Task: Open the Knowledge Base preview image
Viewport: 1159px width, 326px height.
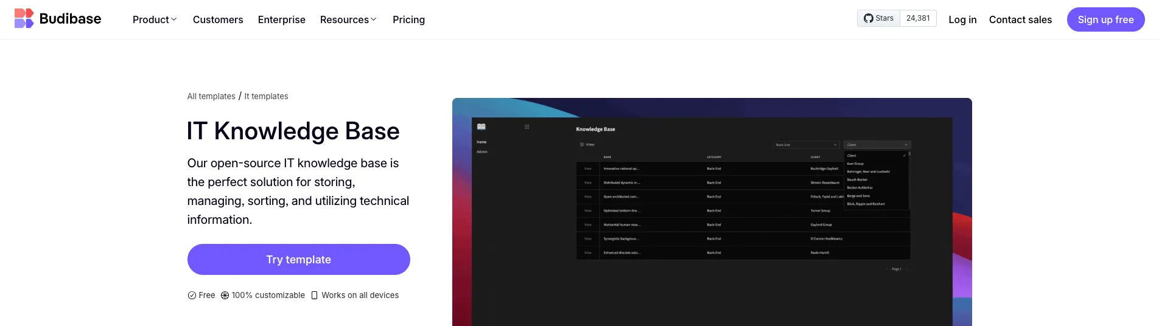Action: (712, 212)
